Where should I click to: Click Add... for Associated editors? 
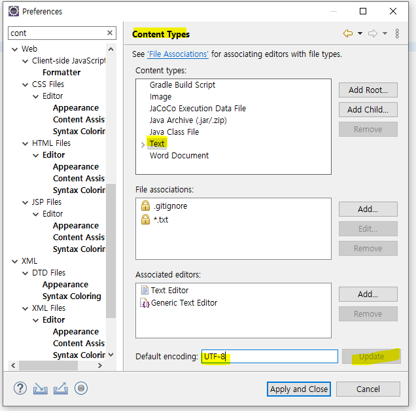point(368,294)
